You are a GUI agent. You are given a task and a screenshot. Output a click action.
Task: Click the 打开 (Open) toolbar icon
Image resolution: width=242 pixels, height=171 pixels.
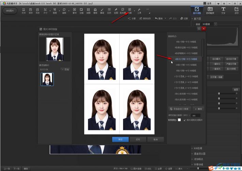(24, 11)
